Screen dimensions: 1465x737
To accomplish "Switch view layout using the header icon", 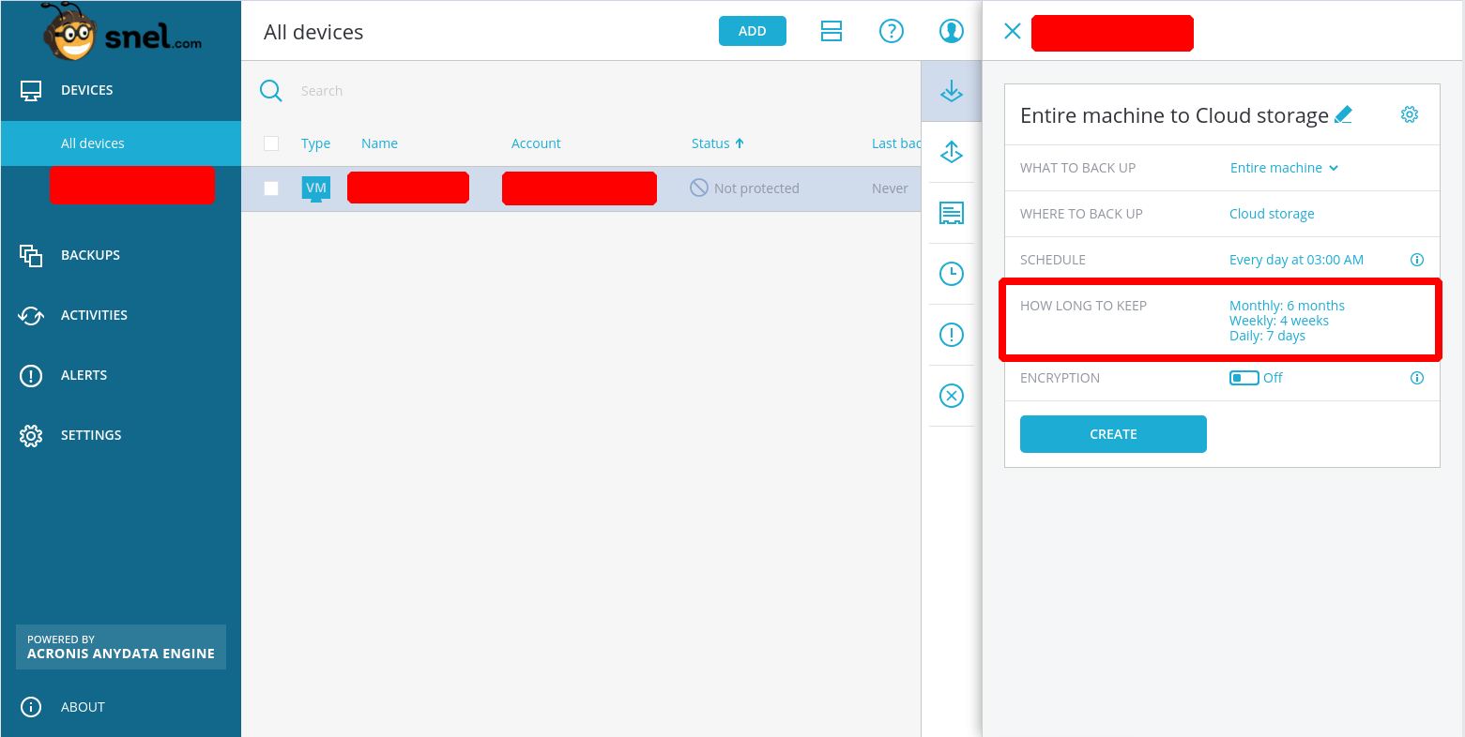I will (x=831, y=31).
